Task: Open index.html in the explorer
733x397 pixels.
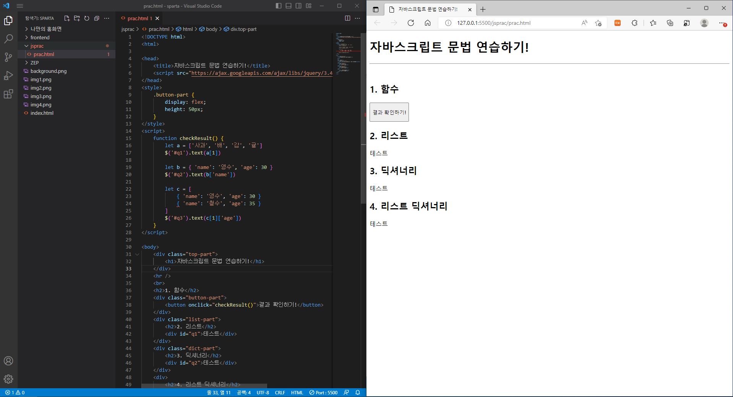Action: (66, 113)
